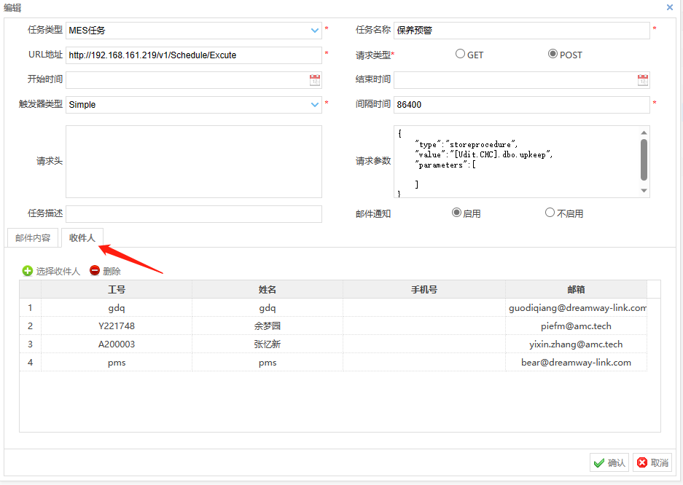Screen dimensions: 683x485
Task: Switch to the email content tab
Action: click(x=33, y=238)
